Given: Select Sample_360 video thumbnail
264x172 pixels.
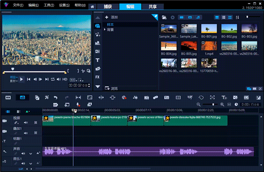Looking at the screenshot, I should [169, 29].
